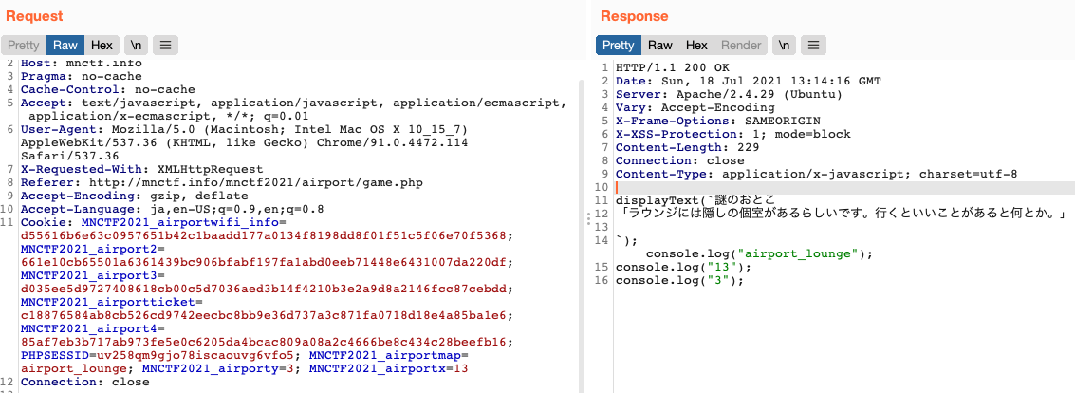Click HTTP/1.1 200 OK status line
This screenshot has width=1075, height=393.
click(x=673, y=68)
